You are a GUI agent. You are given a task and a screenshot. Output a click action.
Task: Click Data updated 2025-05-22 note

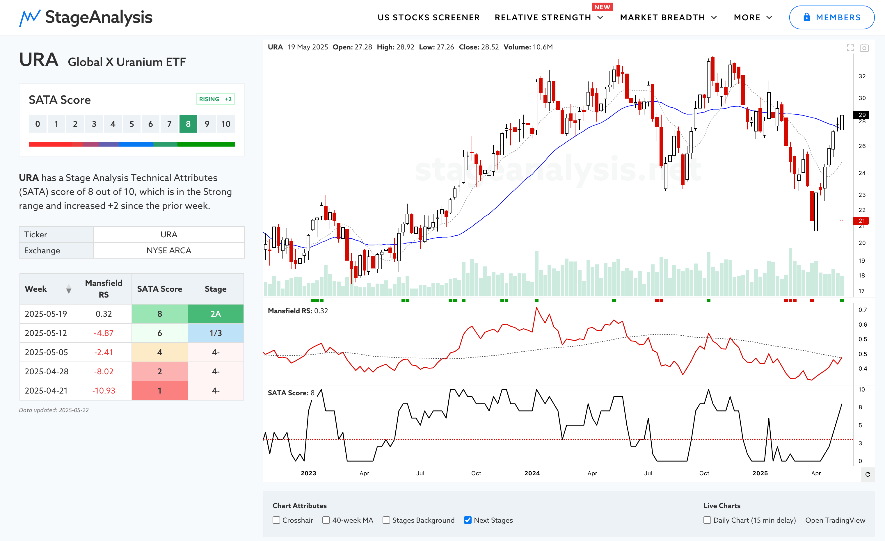click(54, 410)
